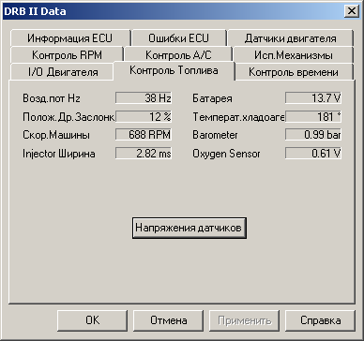Close the DRB II Data dialog
This screenshot has width=364, height=341.
point(351,11)
